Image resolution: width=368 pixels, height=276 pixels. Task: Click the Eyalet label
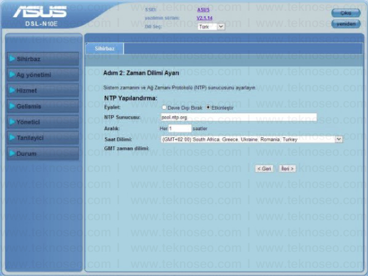112,107
